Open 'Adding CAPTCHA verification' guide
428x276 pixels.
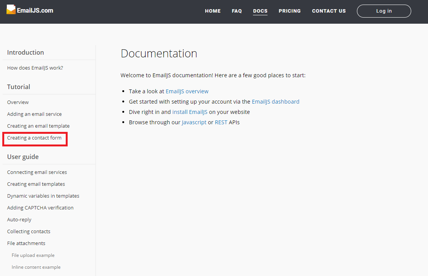coord(40,208)
